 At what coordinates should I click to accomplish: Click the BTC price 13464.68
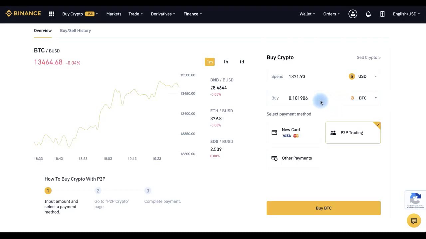[x=48, y=62]
